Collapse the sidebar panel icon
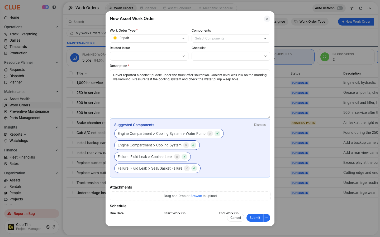 pyautogui.click(x=54, y=7)
